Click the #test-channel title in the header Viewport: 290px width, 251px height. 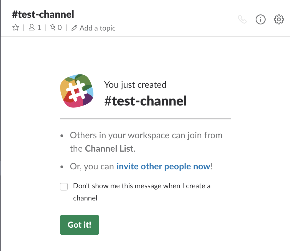click(x=43, y=14)
